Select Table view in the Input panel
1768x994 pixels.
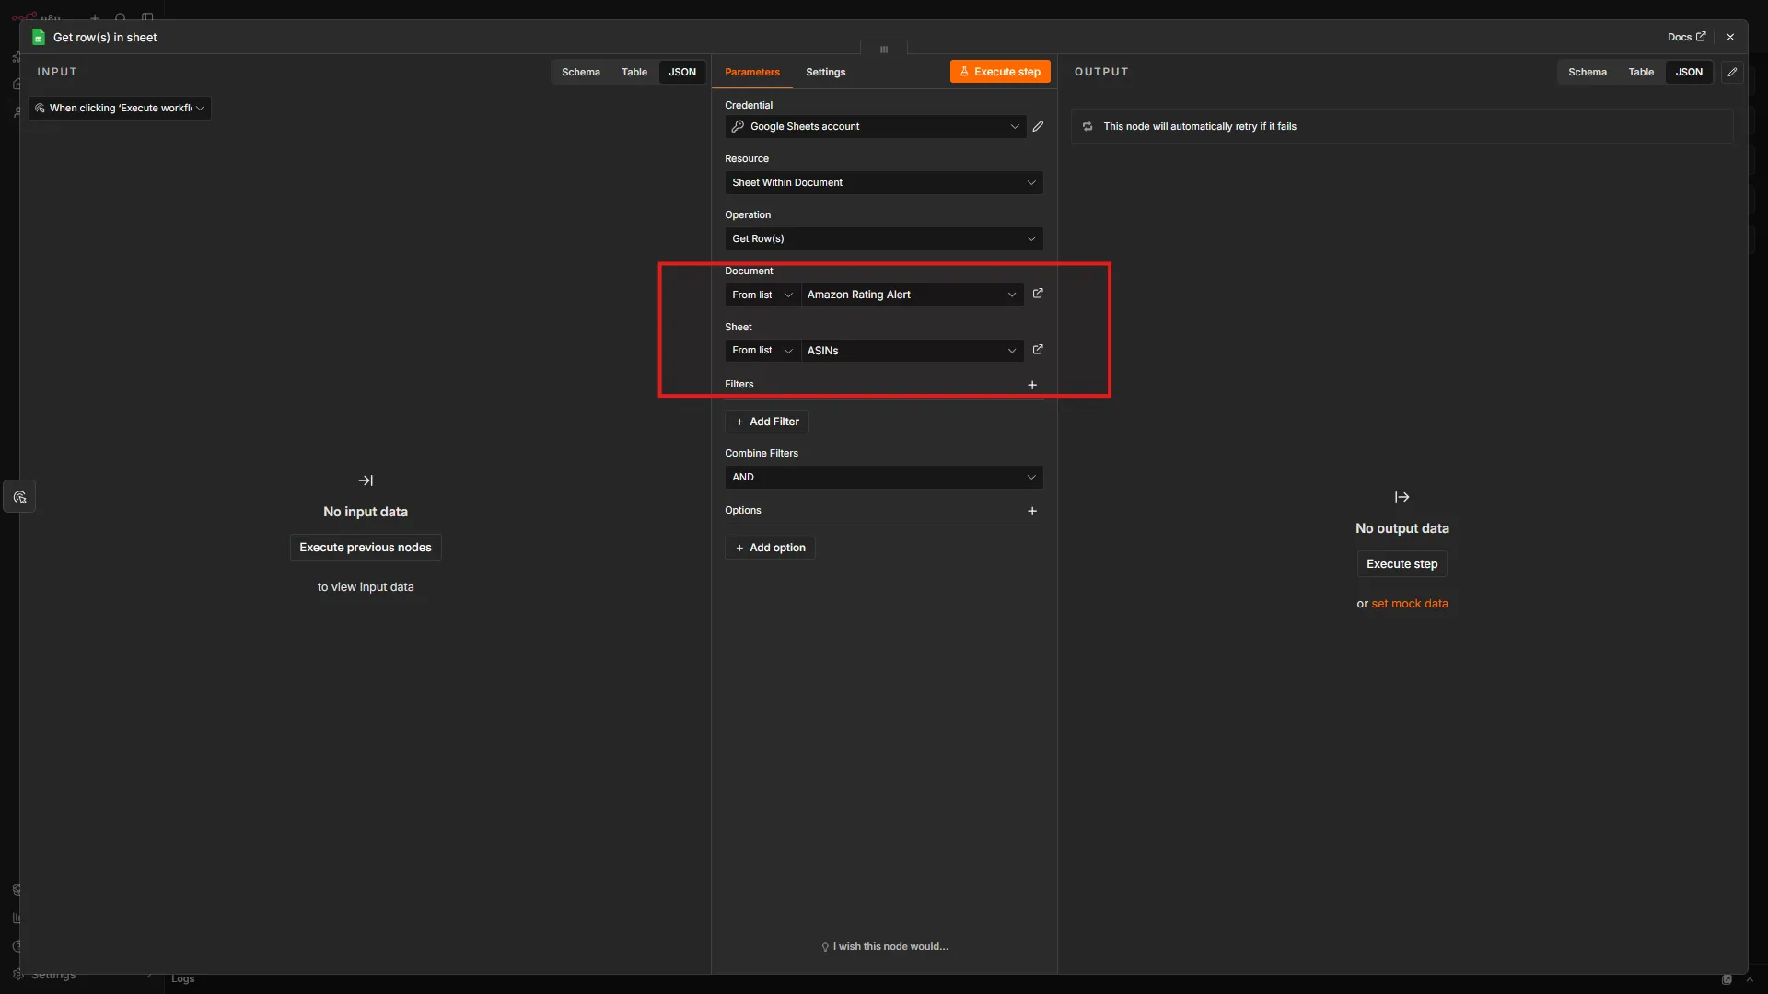coord(634,73)
